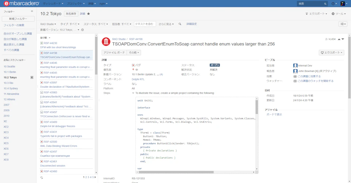Open the その他 actions dropdown
The image size is (351, 183).
pyautogui.click(x=134, y=53)
